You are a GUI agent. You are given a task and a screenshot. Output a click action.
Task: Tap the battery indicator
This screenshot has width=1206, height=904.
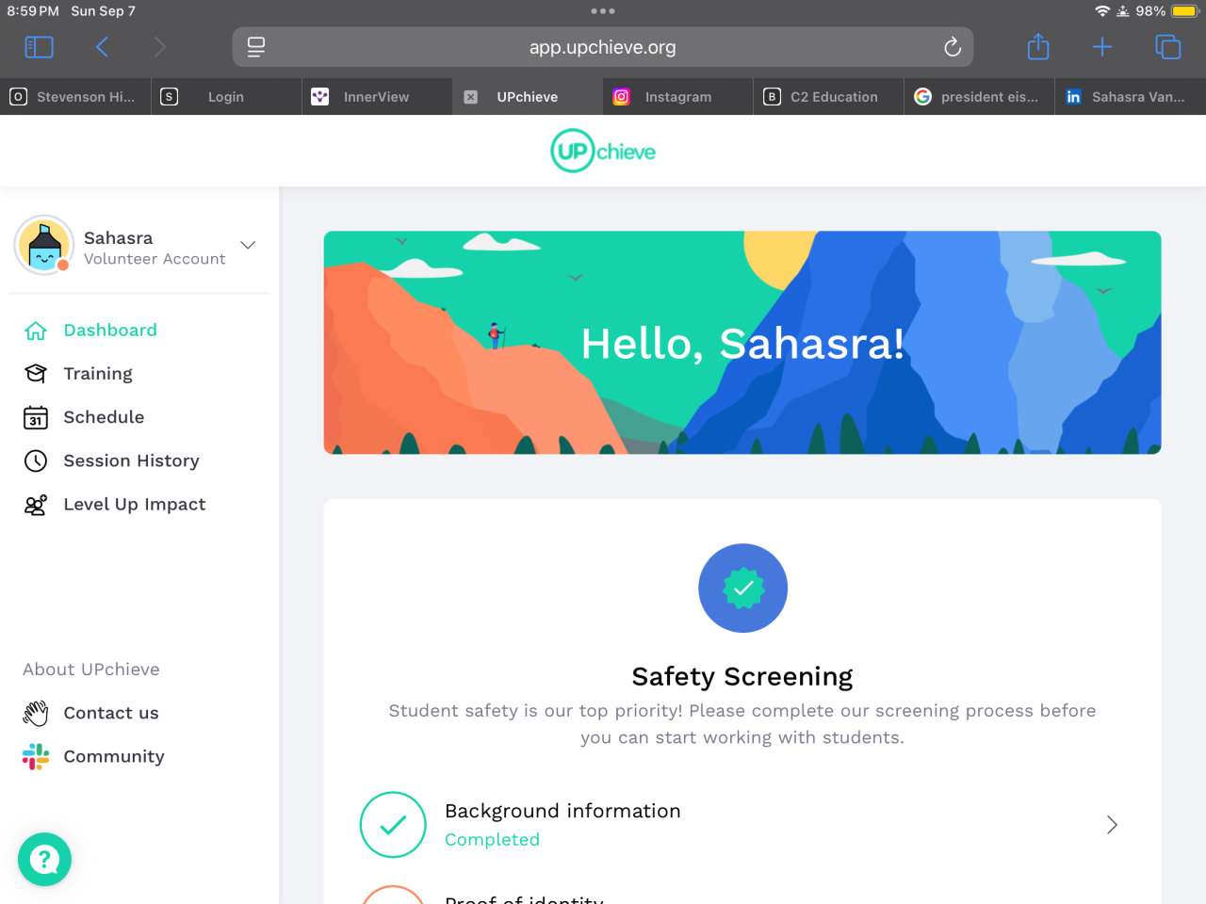point(1184,11)
